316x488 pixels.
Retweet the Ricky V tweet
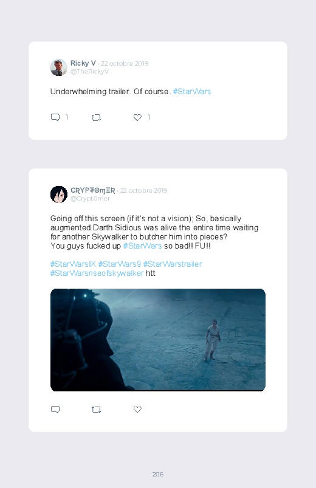click(x=96, y=118)
